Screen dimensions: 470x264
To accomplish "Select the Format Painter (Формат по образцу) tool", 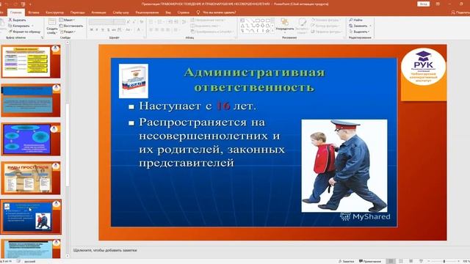I will [x=24, y=32].
